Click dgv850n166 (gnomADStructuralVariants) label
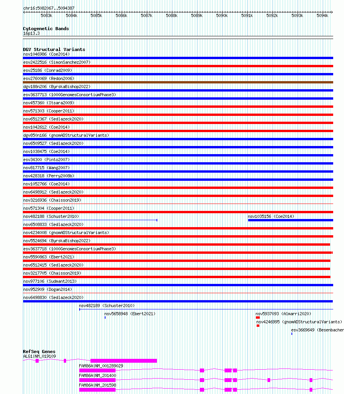The width and height of the screenshot is (344, 394). tap(66, 135)
